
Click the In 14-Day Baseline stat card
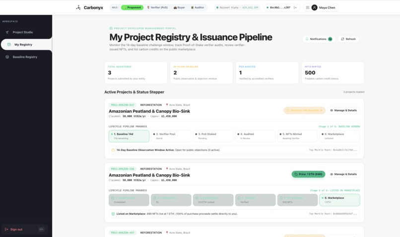click(201, 73)
